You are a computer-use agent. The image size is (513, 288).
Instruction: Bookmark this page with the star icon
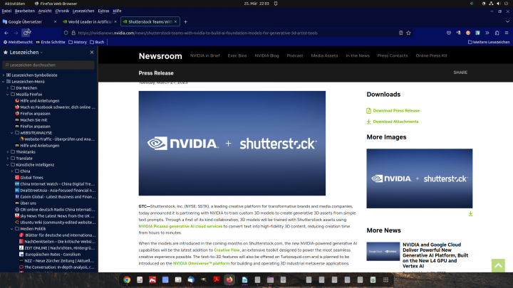(x=409, y=33)
